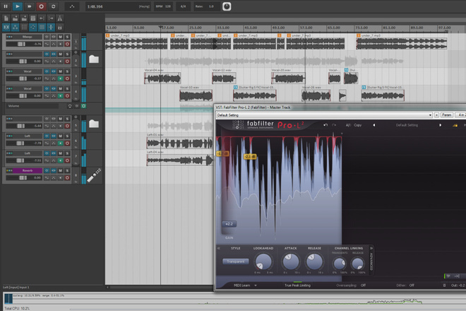Click the Lookahead knob
The width and height of the screenshot is (466, 311).
pyautogui.click(x=263, y=262)
